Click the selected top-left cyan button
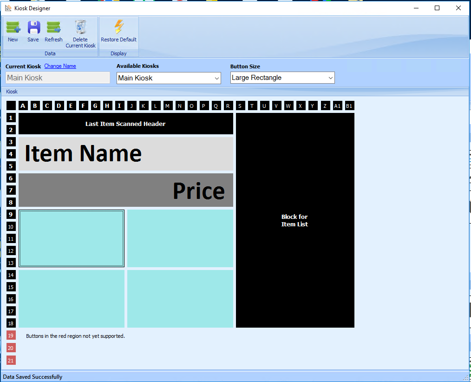The width and height of the screenshot is (471, 382). coord(72,238)
